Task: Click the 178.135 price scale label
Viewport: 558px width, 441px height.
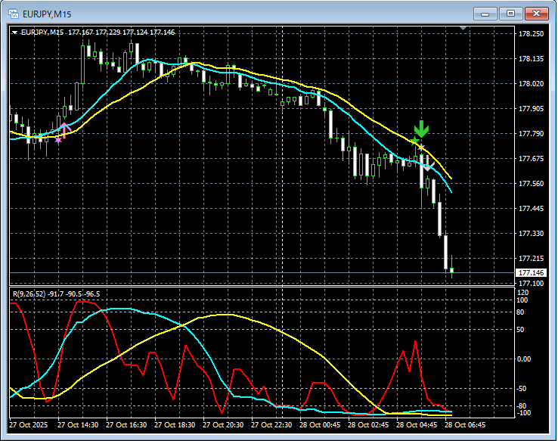Action: (531, 59)
